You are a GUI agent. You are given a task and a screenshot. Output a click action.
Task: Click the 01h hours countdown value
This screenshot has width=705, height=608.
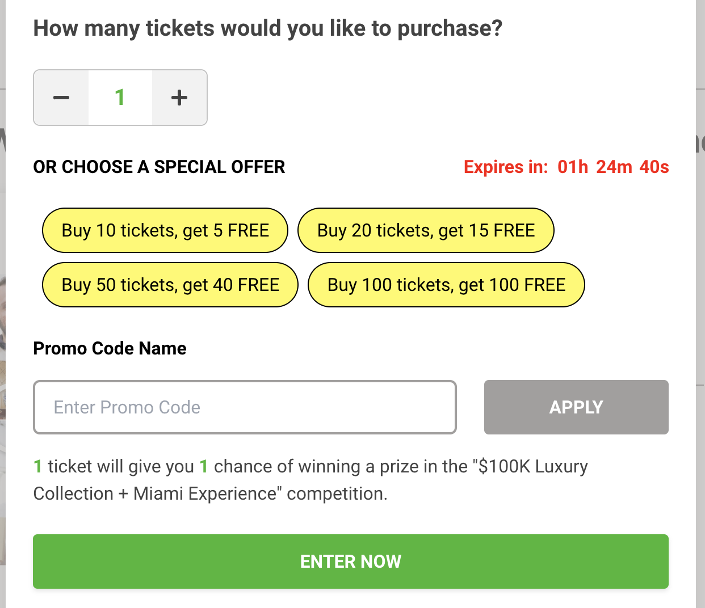(573, 167)
